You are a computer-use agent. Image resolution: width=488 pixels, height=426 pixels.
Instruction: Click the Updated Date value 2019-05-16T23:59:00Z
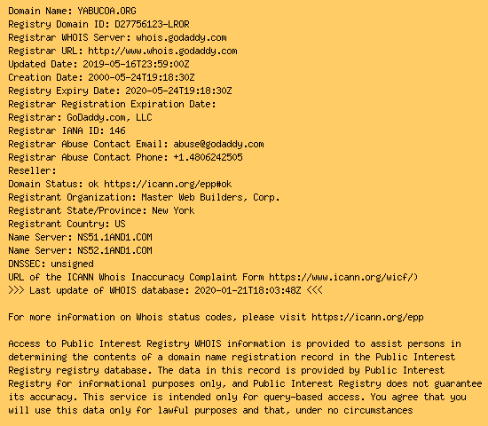pos(136,64)
